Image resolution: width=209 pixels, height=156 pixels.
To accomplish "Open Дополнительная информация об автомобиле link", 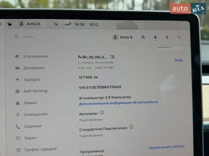I will tap(118, 103).
